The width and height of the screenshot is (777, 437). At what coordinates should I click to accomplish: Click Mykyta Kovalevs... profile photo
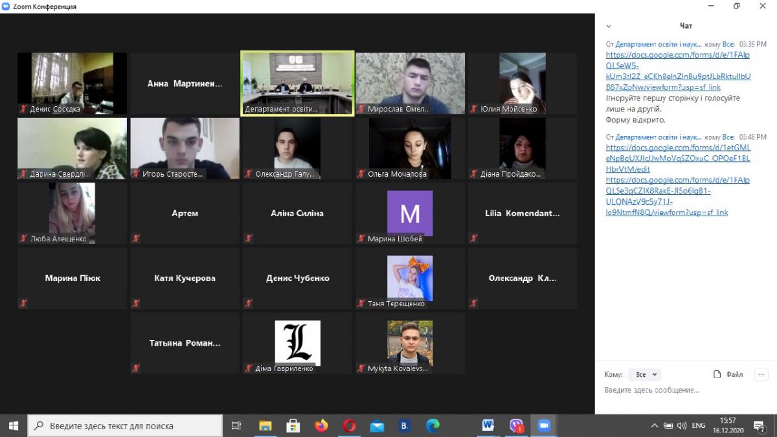point(410,342)
